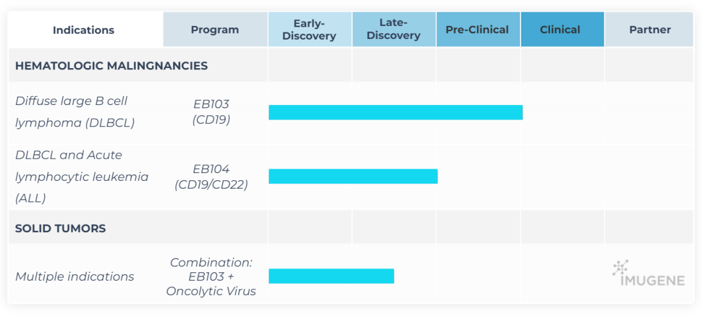This screenshot has height=317, width=702.
Task: Select the Solid Tumors section heading
Action: tap(60, 228)
